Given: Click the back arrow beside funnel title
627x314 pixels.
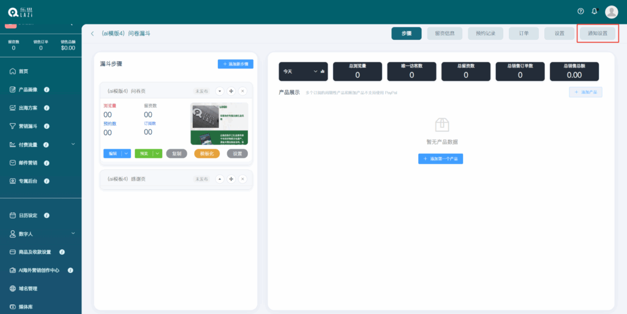Looking at the screenshot, I should point(92,34).
